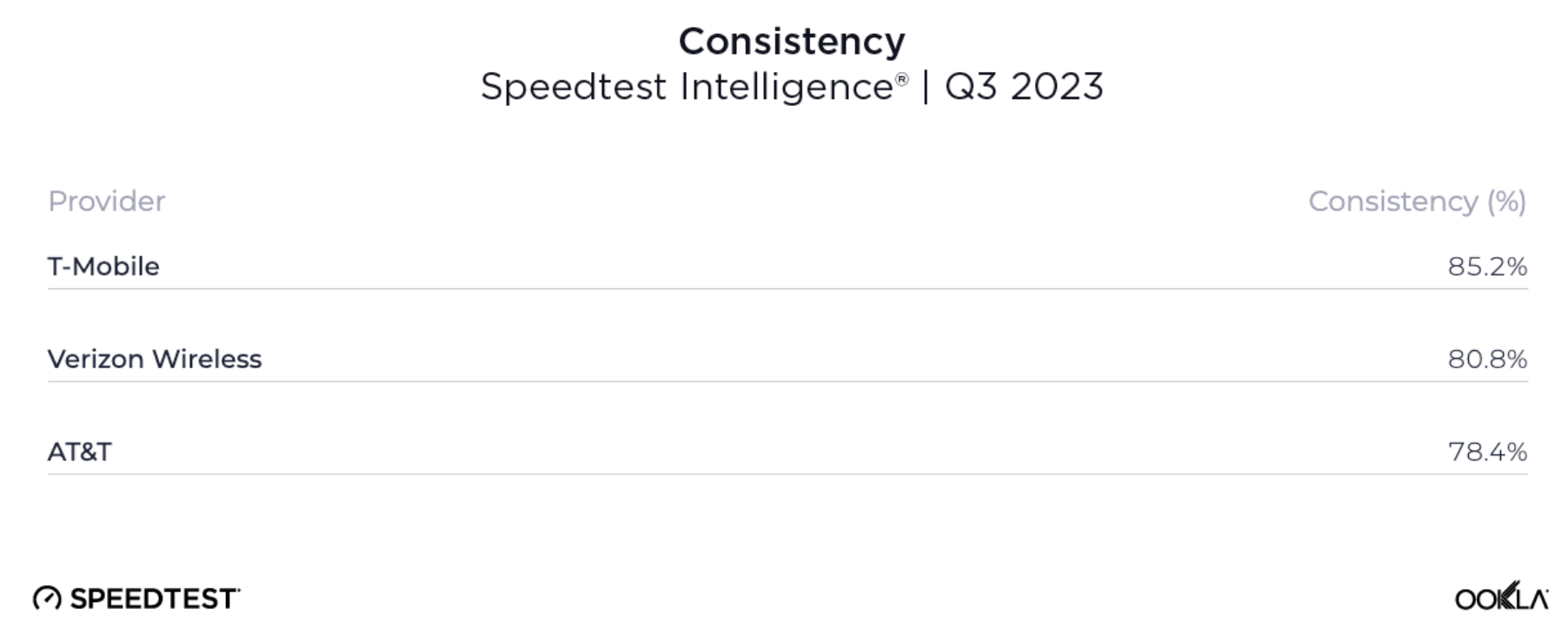Screen dimensions: 1568x641
Task: Click the registered trademark symbol after Intelligence
Action: (x=902, y=80)
